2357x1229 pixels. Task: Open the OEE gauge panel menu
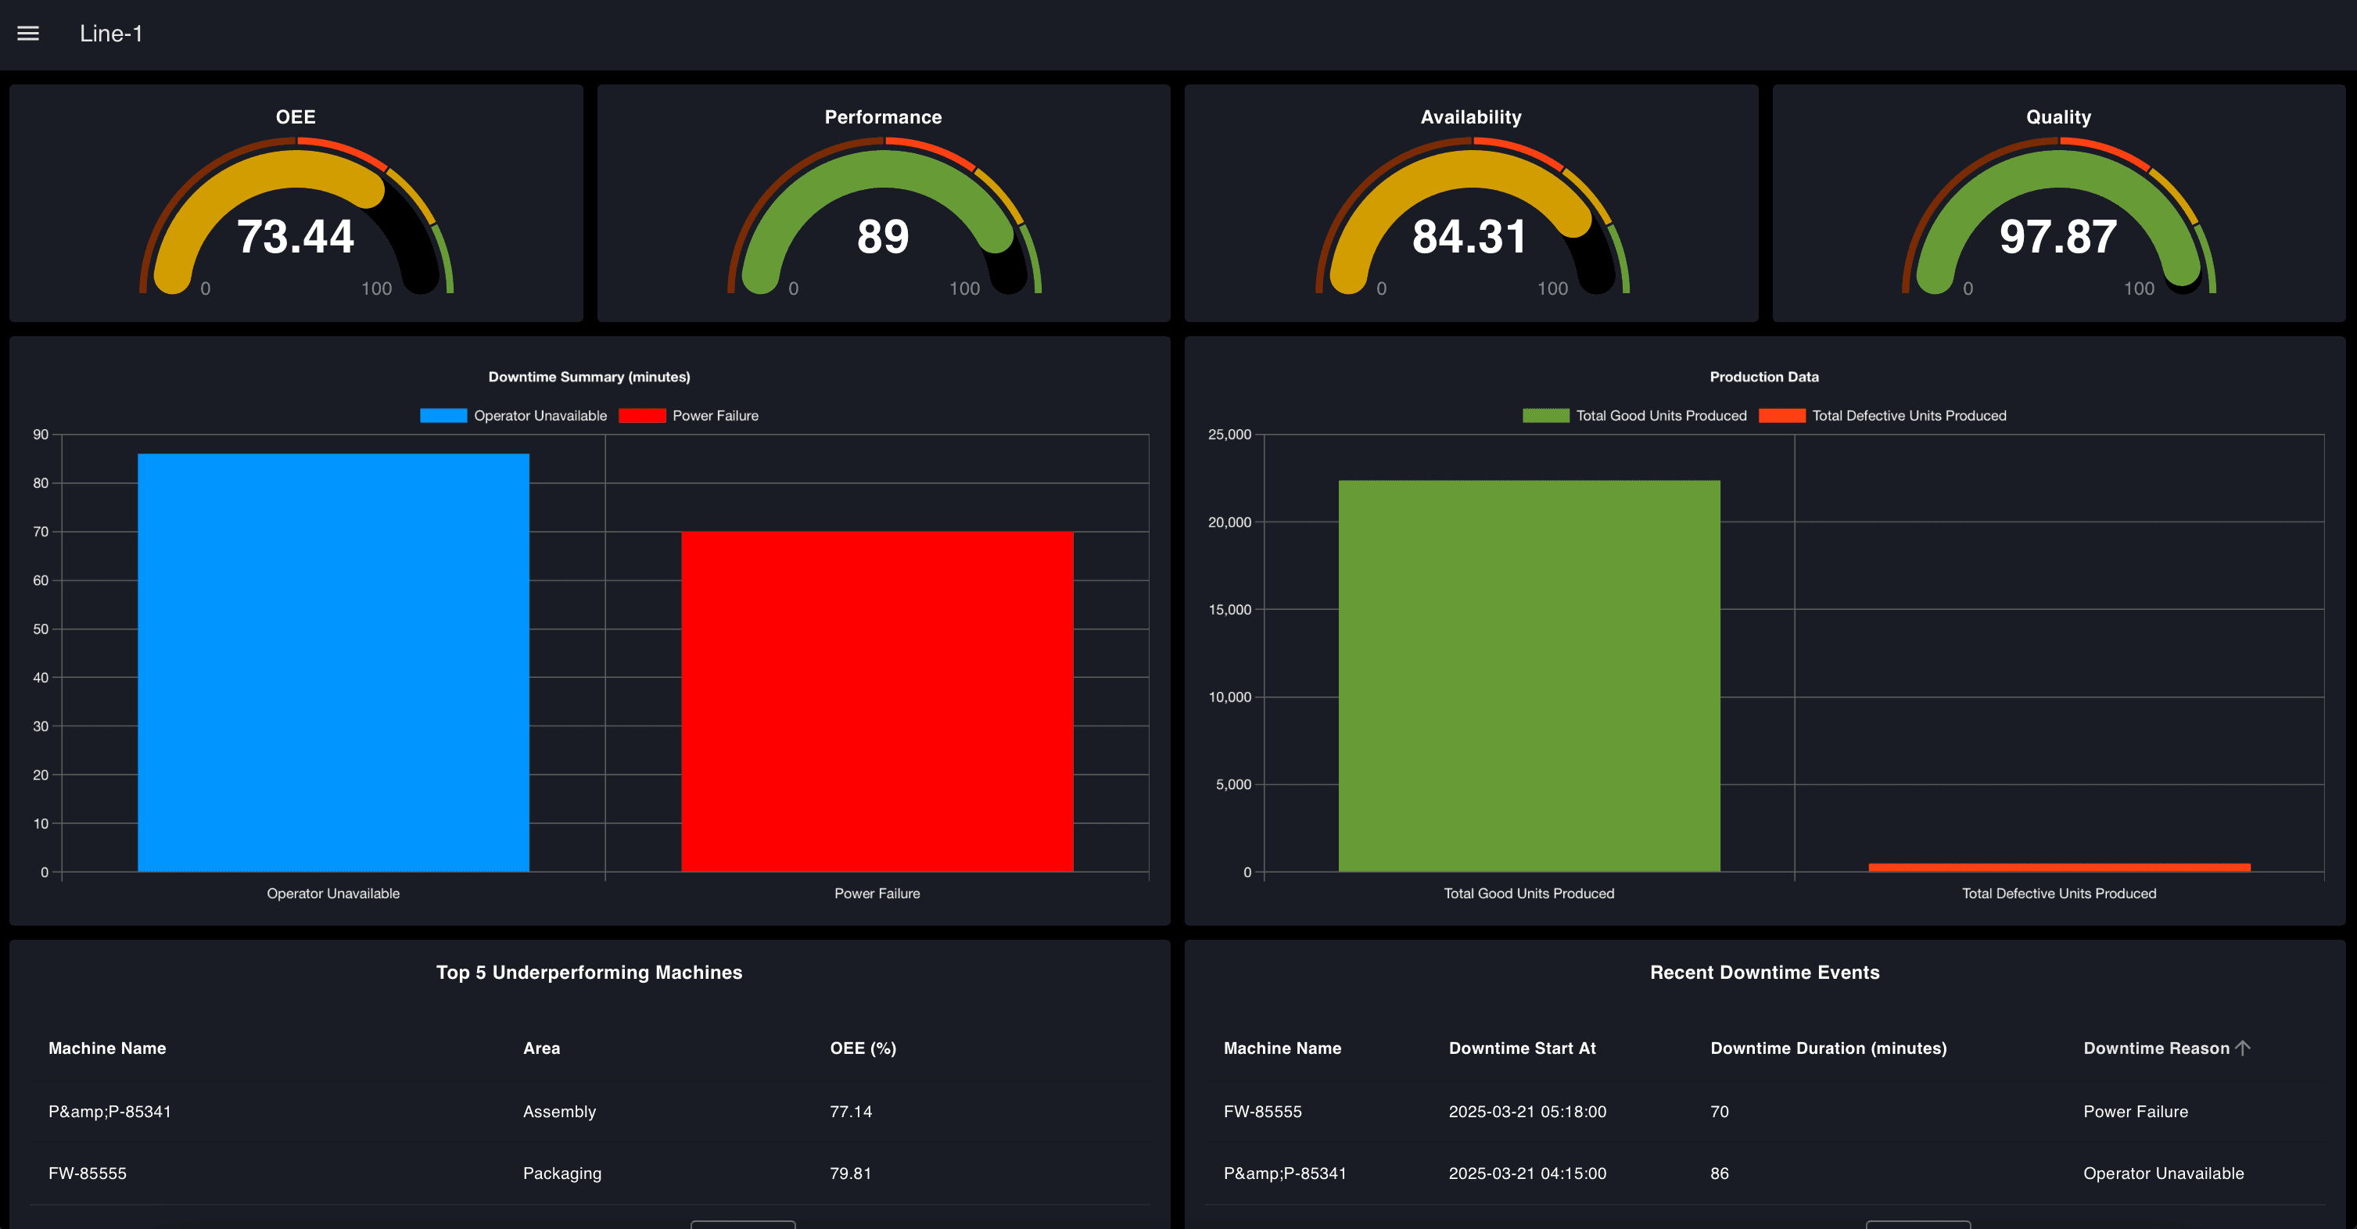coord(295,116)
